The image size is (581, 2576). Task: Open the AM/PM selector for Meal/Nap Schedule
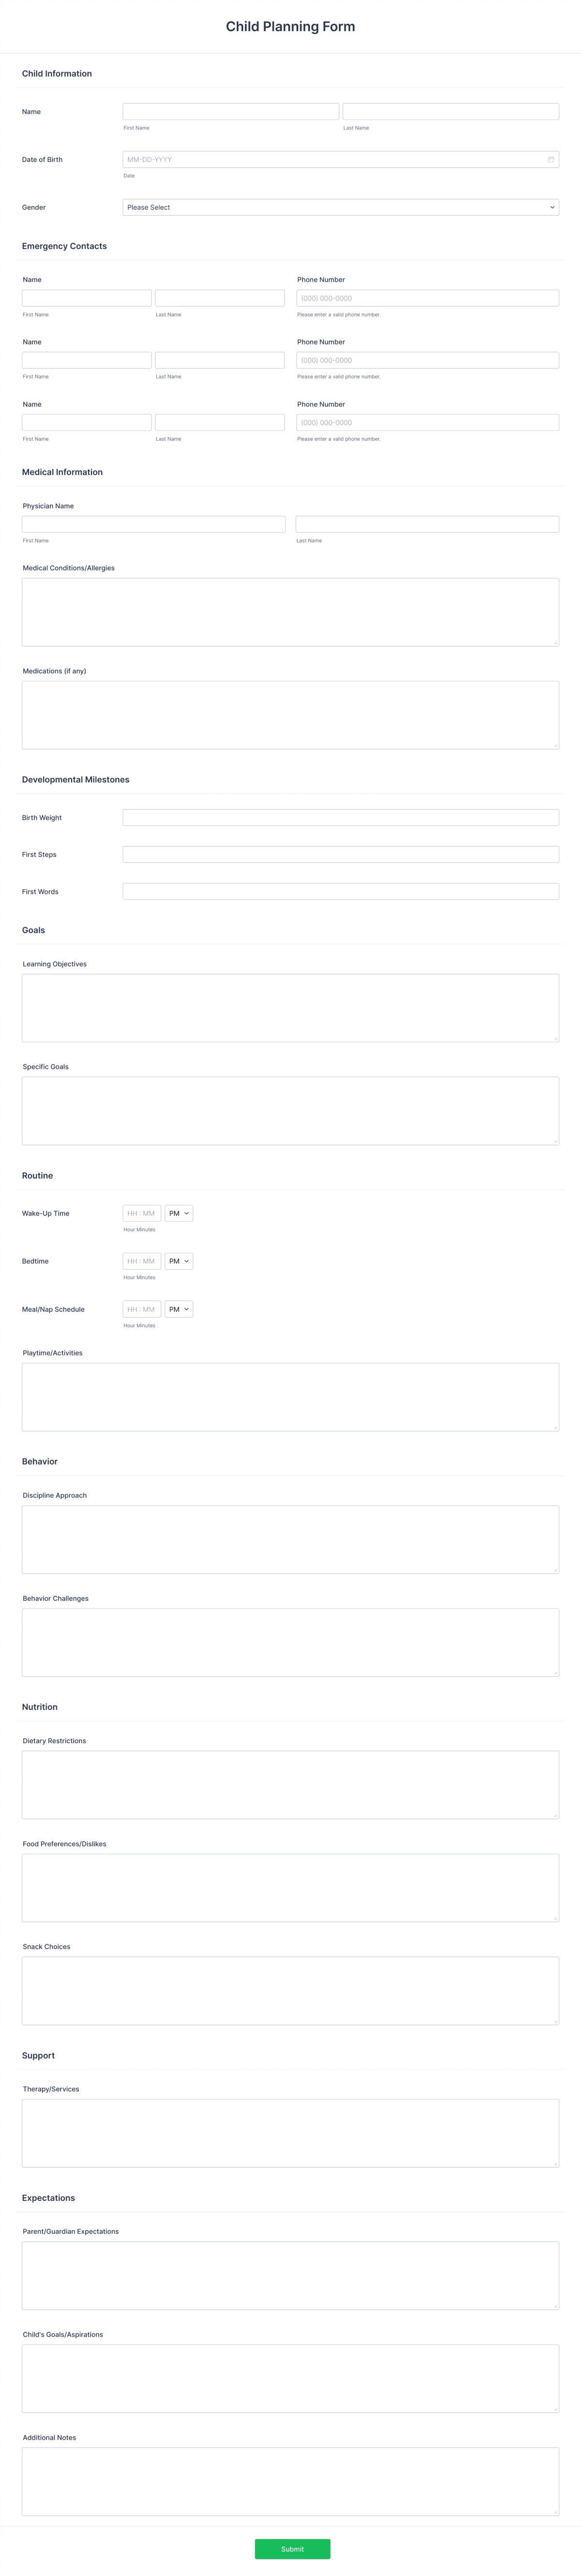tap(179, 1309)
